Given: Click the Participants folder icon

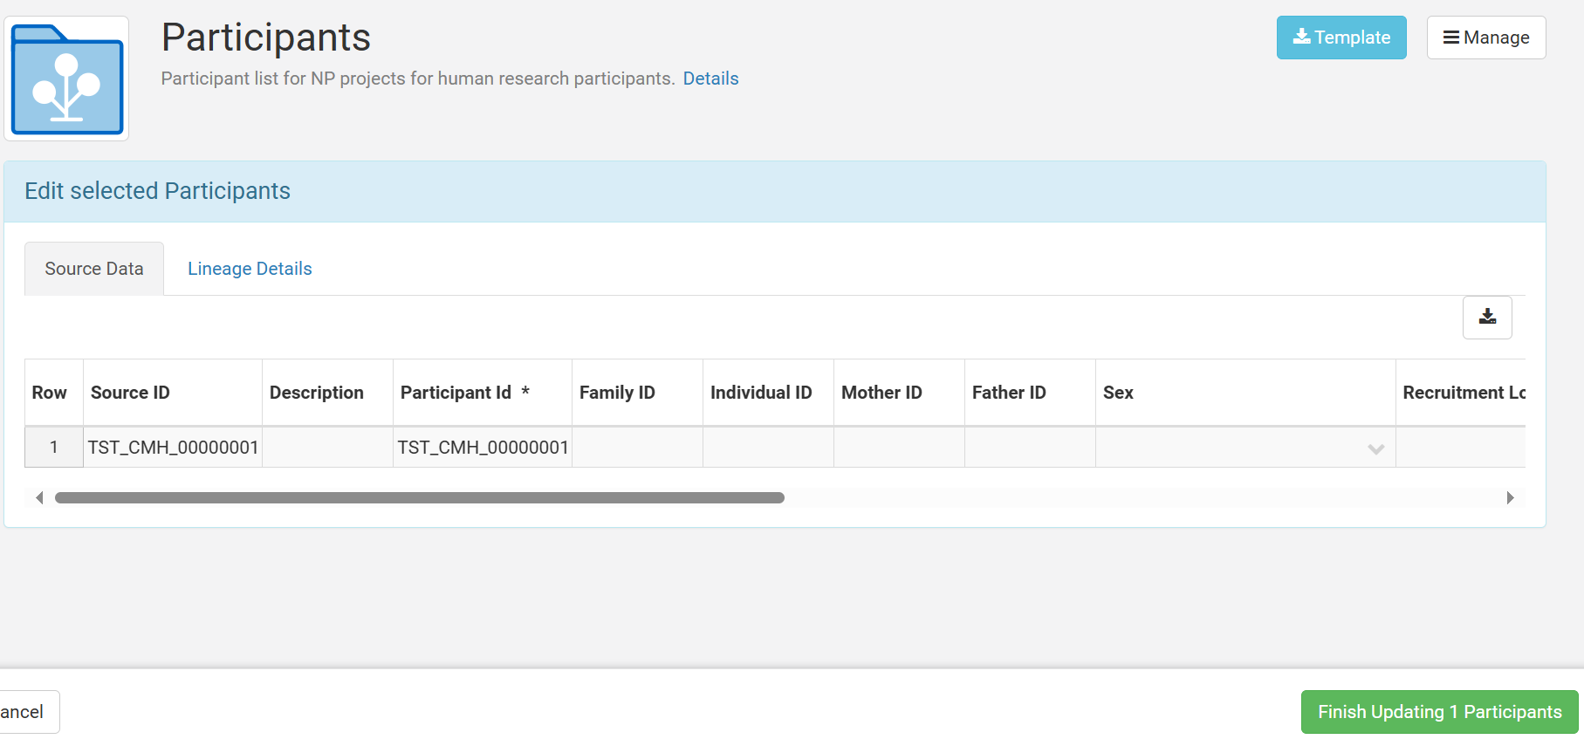Looking at the screenshot, I should 66,79.
